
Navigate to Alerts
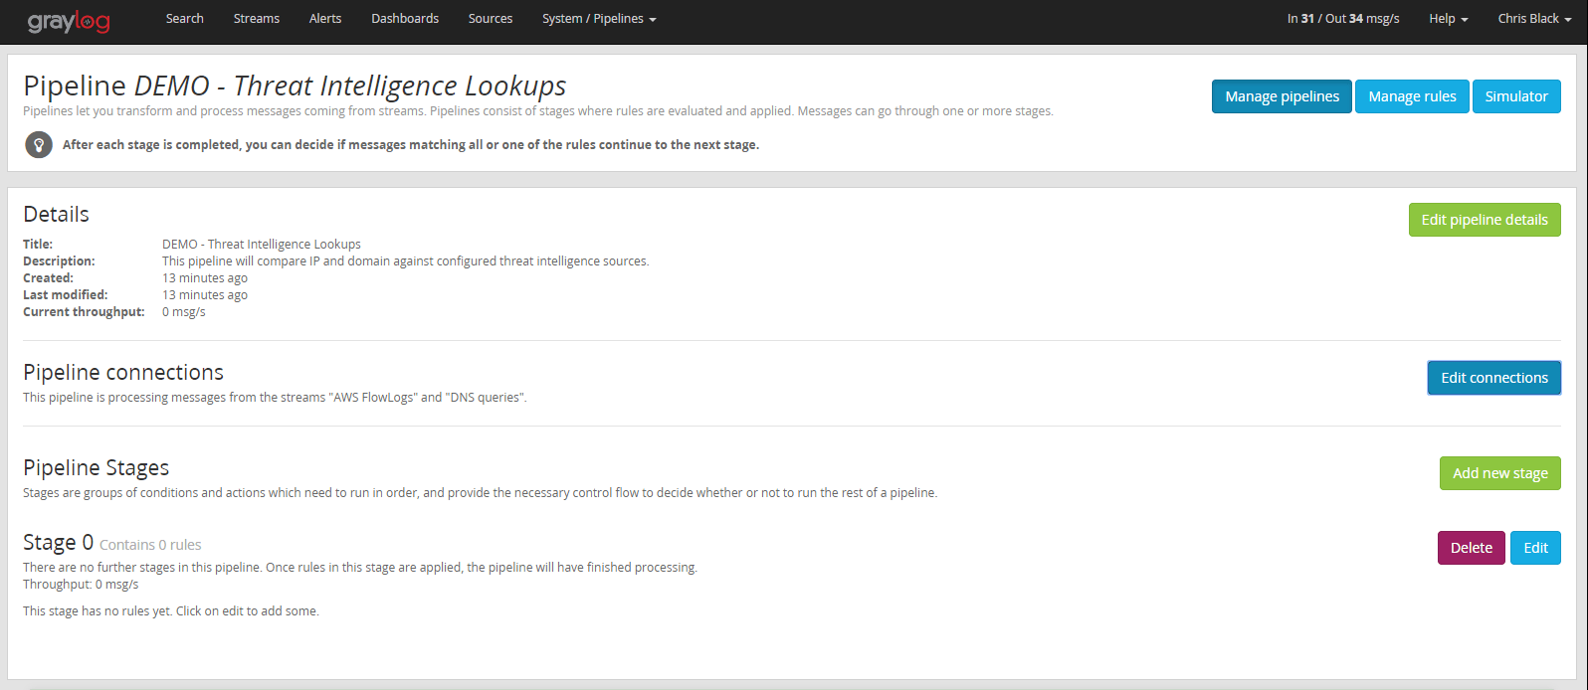[325, 19]
